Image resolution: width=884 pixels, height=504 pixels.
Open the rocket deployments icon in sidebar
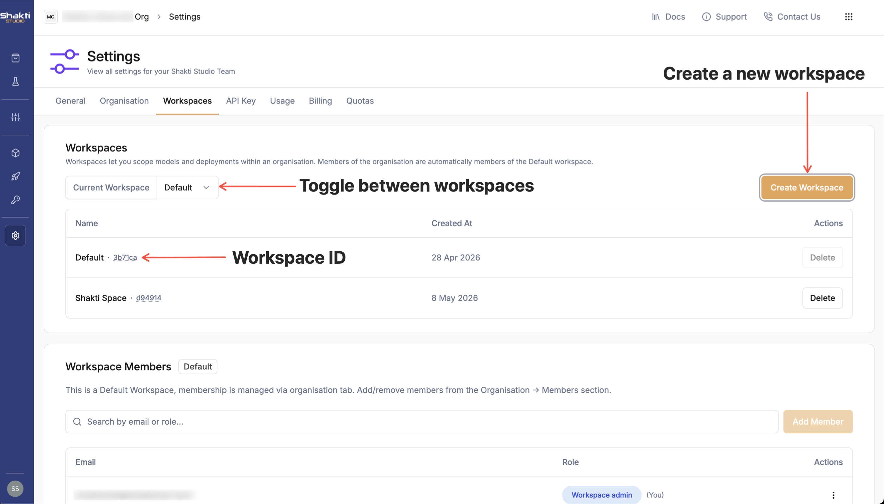tap(15, 176)
